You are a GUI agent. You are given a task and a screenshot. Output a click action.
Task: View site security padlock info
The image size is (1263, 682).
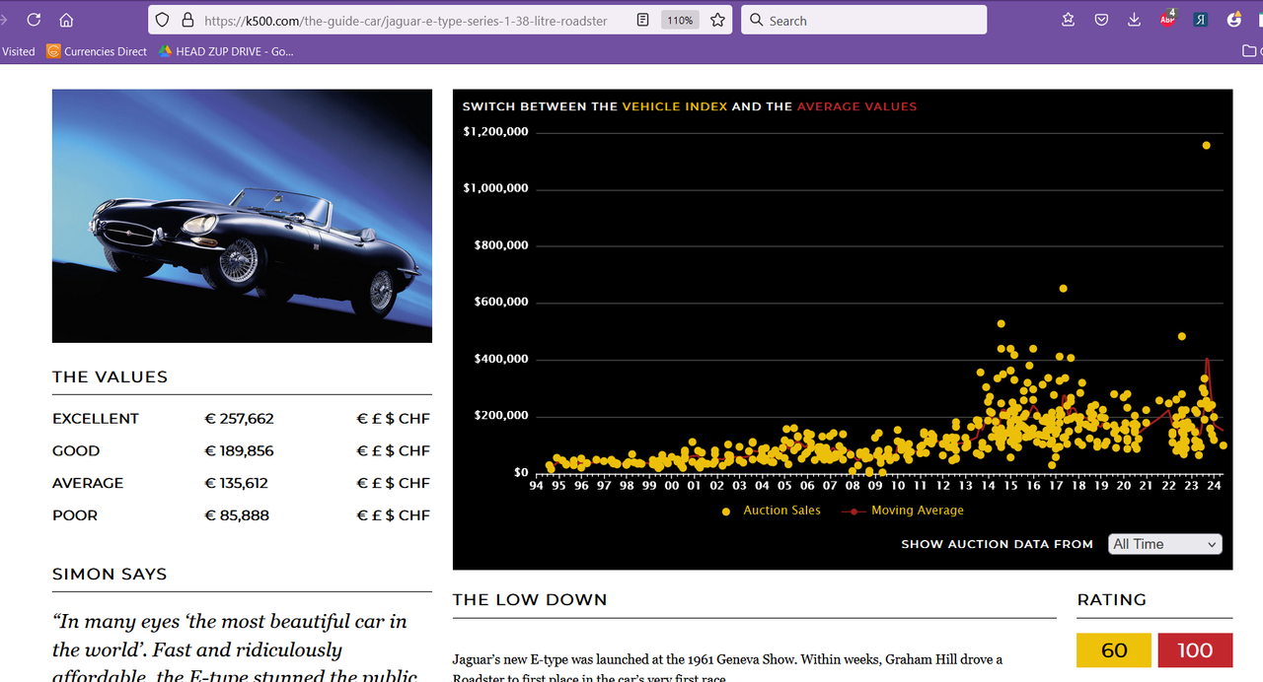click(187, 20)
